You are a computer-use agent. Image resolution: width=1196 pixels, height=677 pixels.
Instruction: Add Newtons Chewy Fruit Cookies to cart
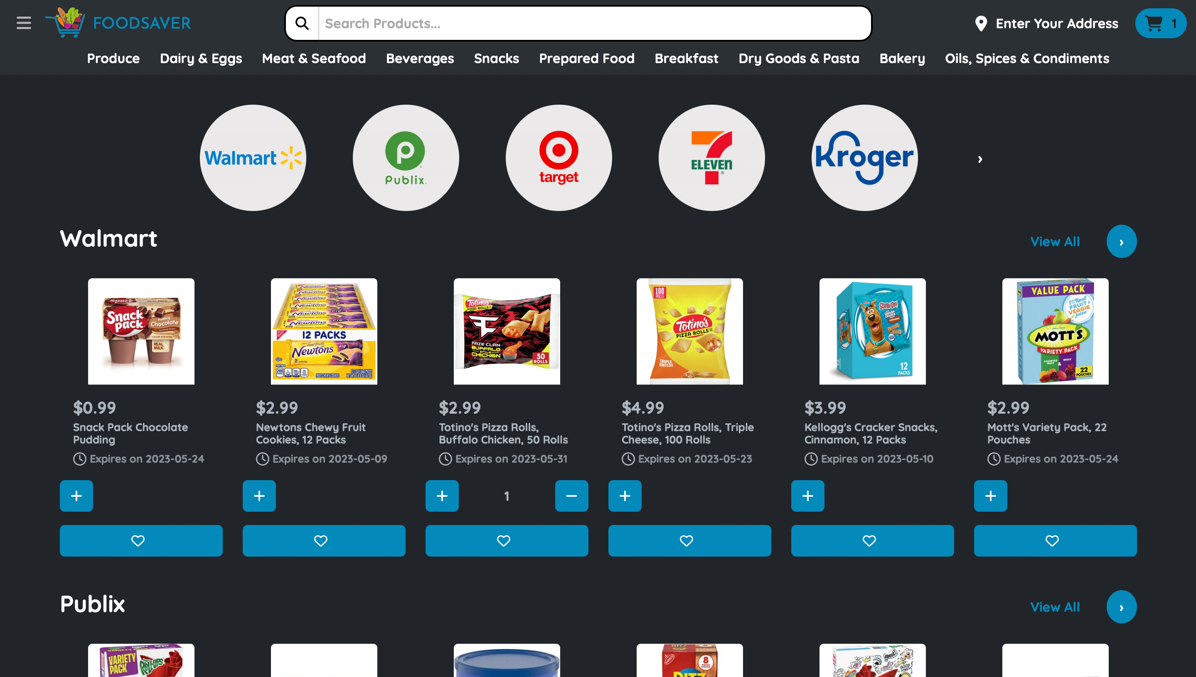point(259,496)
